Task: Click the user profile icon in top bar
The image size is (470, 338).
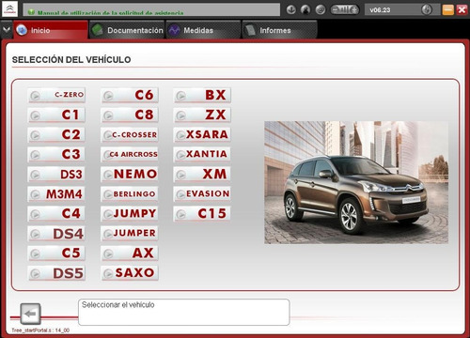Action: 305,9
